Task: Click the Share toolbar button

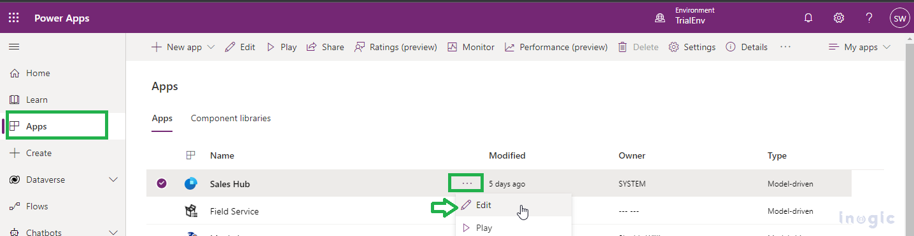Action: coord(325,47)
